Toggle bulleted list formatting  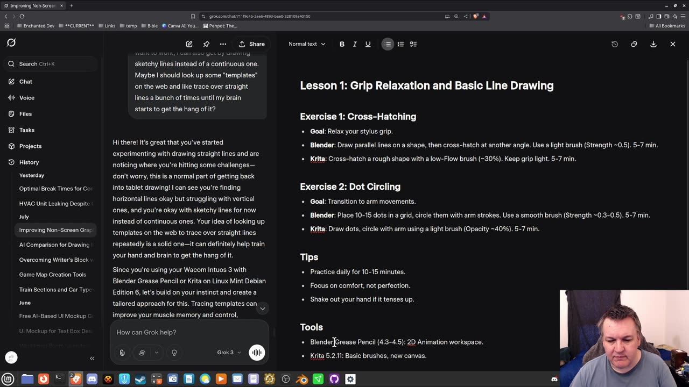tap(388, 44)
